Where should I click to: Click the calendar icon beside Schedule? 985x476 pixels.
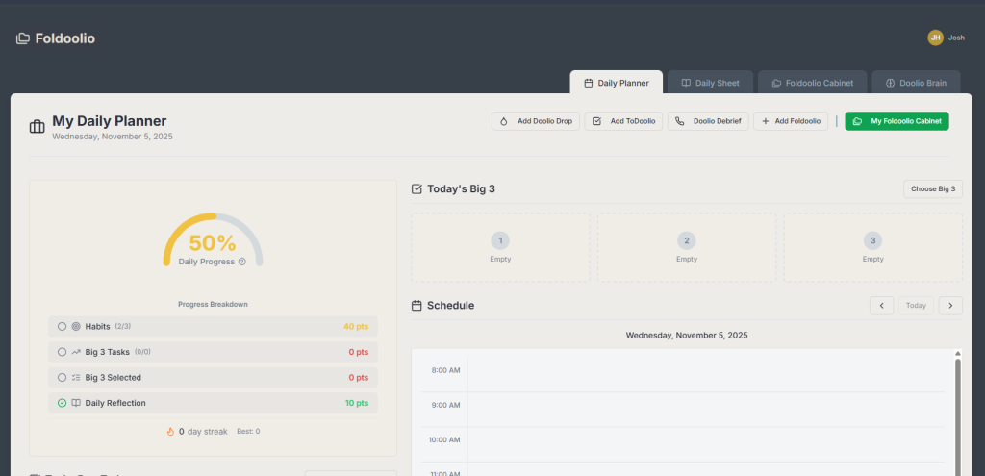(x=417, y=306)
